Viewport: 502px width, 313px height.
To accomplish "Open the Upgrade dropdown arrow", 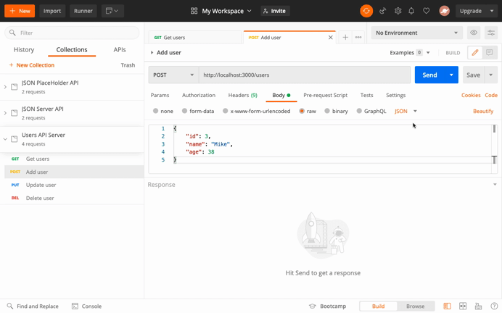I will [492, 11].
